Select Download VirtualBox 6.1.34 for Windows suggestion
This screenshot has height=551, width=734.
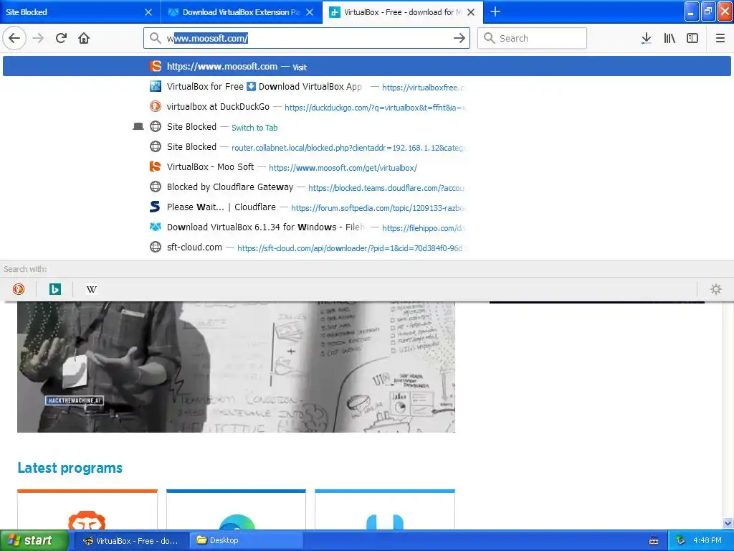pos(367,227)
